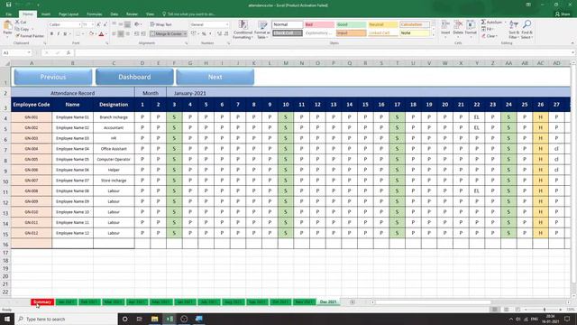The width and height of the screenshot is (577, 325).
Task: Switch to the Formulas tab
Action: tap(94, 14)
